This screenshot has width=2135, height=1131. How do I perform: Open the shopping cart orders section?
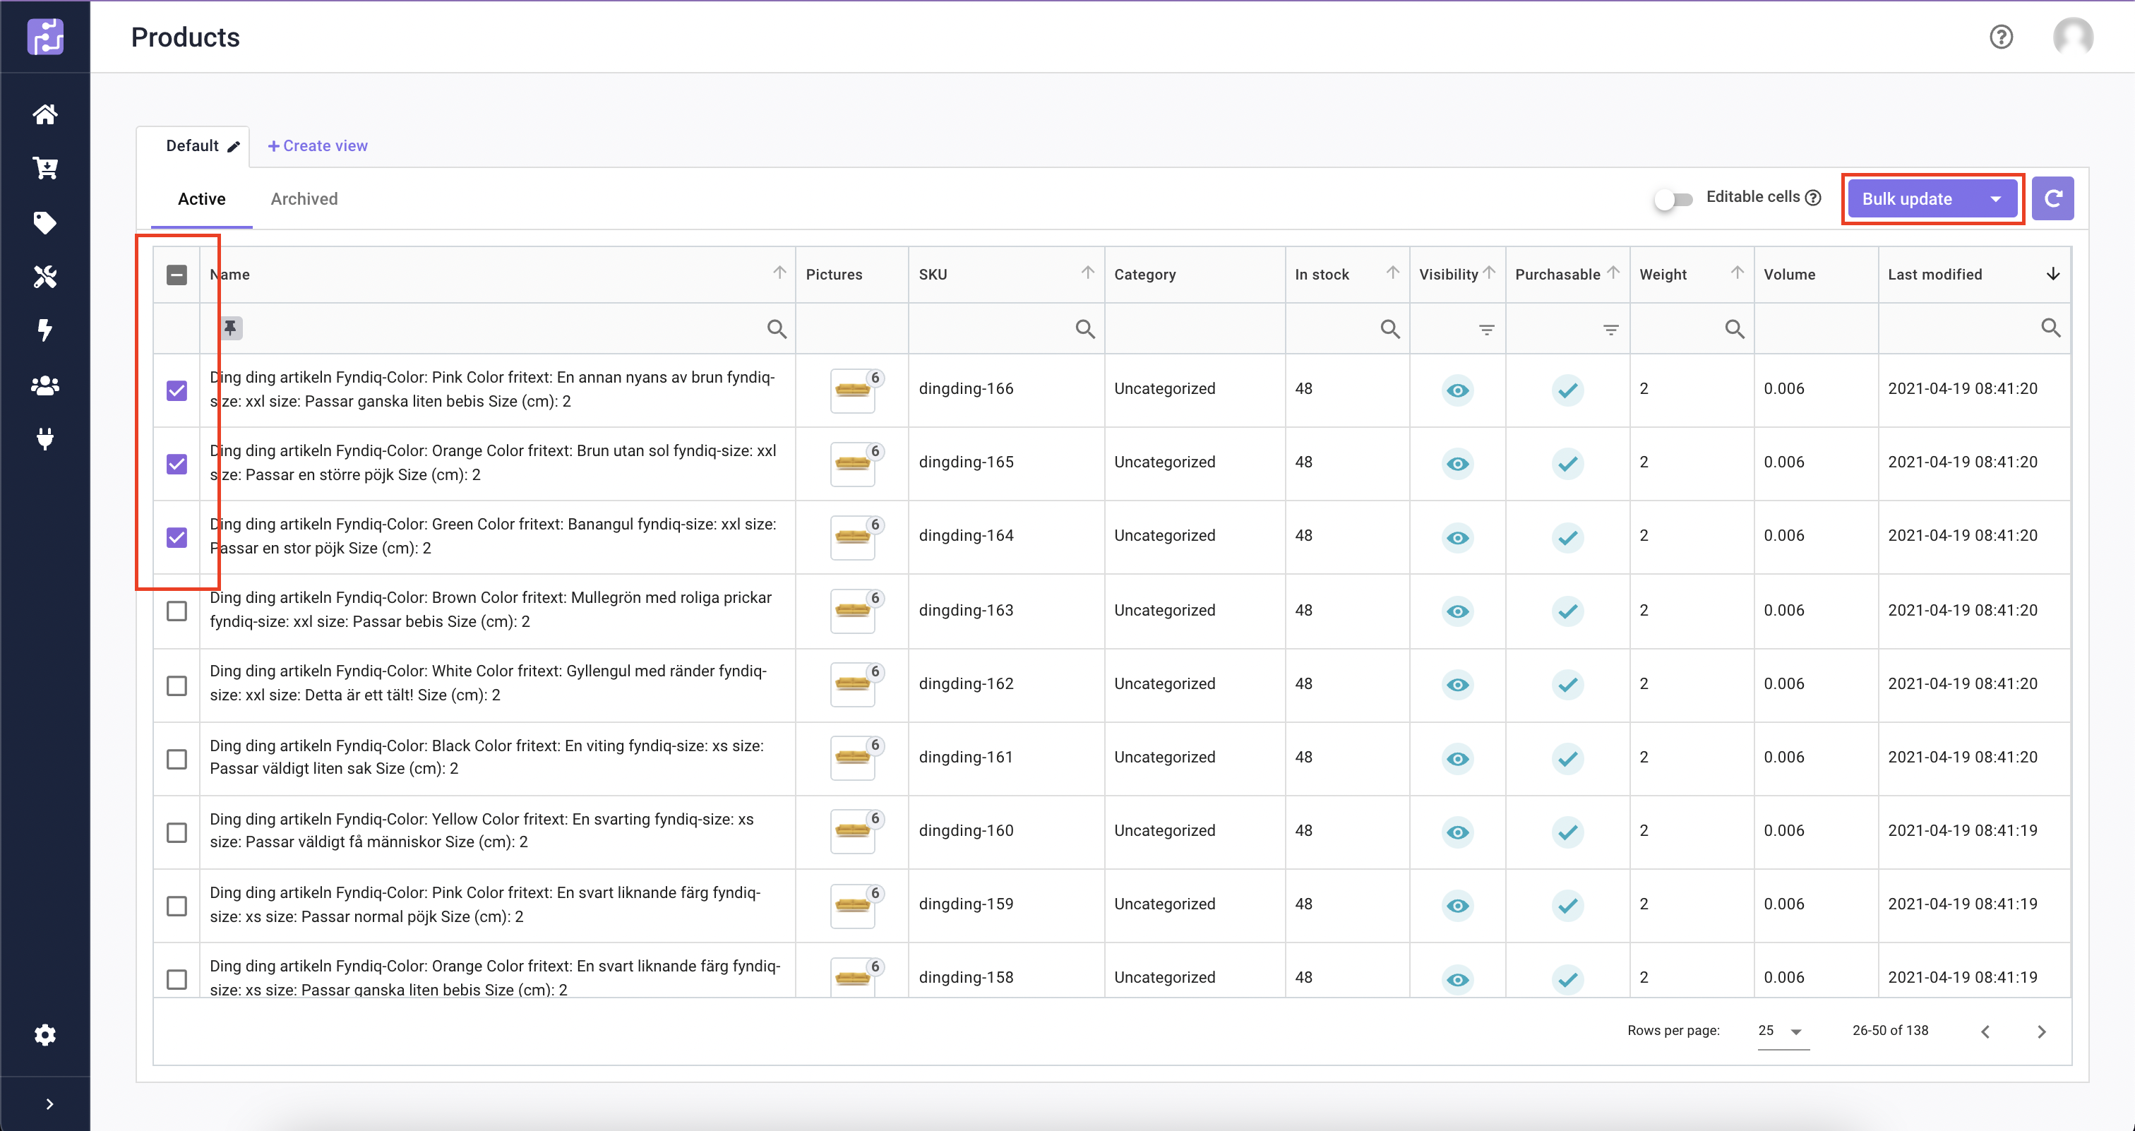click(x=44, y=168)
